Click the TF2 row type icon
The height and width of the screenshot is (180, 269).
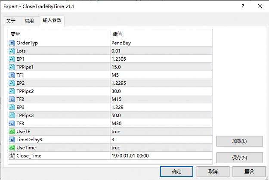click(12, 99)
